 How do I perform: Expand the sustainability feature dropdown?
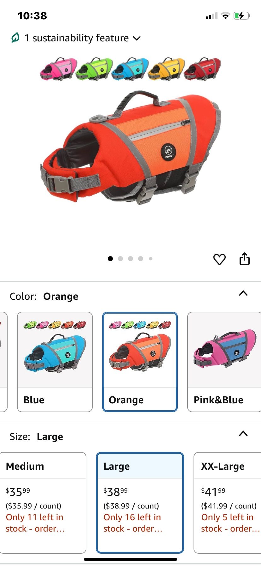[x=137, y=39]
